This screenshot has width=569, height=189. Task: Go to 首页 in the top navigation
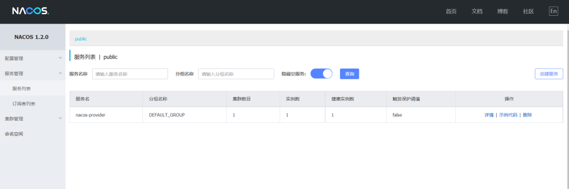click(x=451, y=11)
